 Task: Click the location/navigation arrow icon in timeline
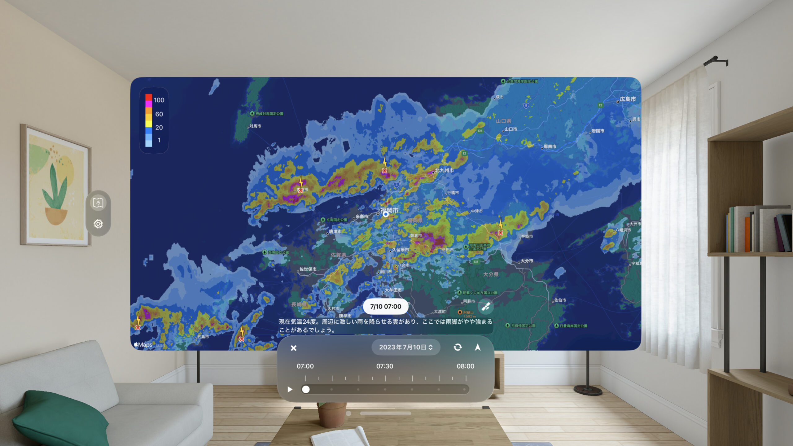coord(478,348)
